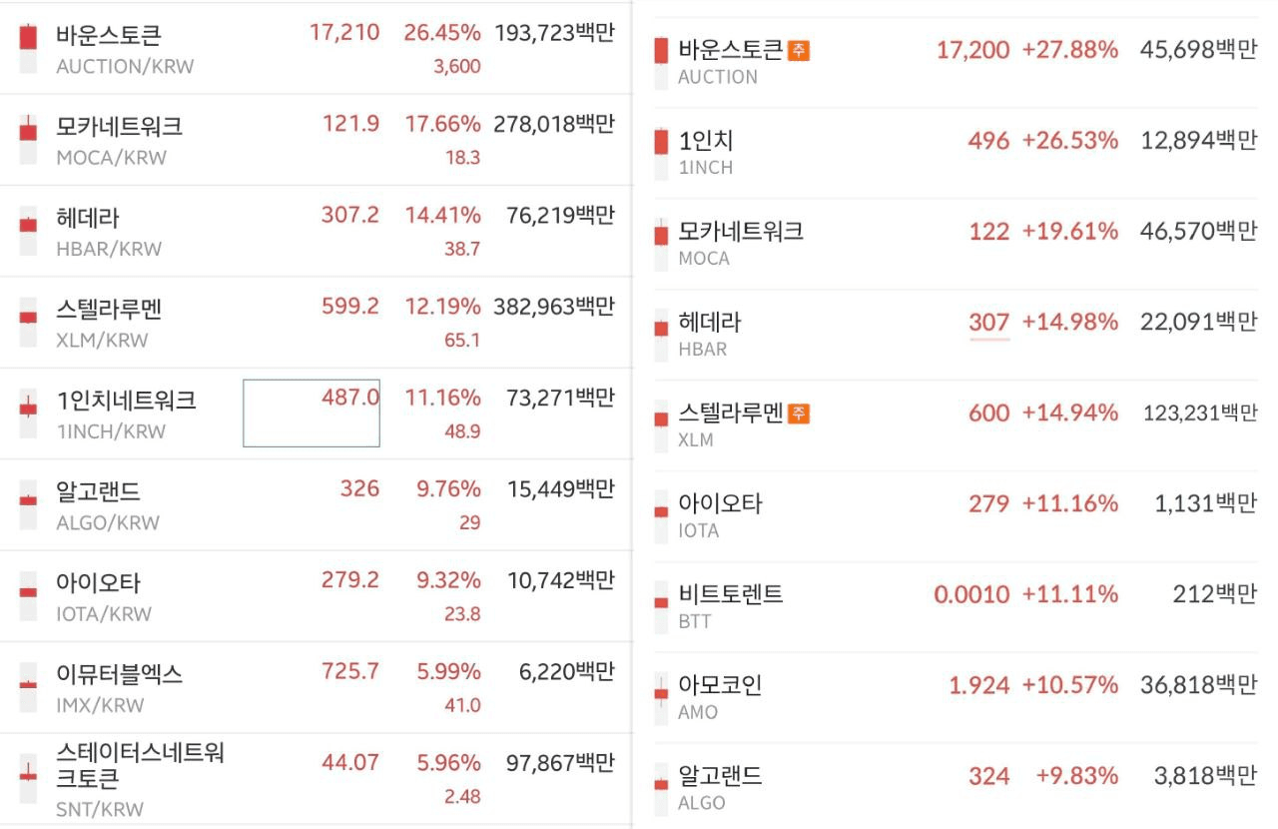Click the candlestick icon beside HBAR/KRW
The image size is (1278, 829).
click(x=28, y=232)
